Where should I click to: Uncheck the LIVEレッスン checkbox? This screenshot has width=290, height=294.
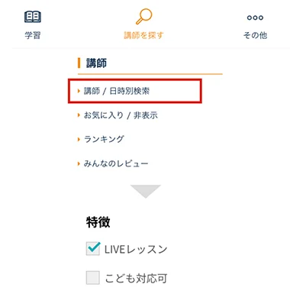(x=93, y=248)
